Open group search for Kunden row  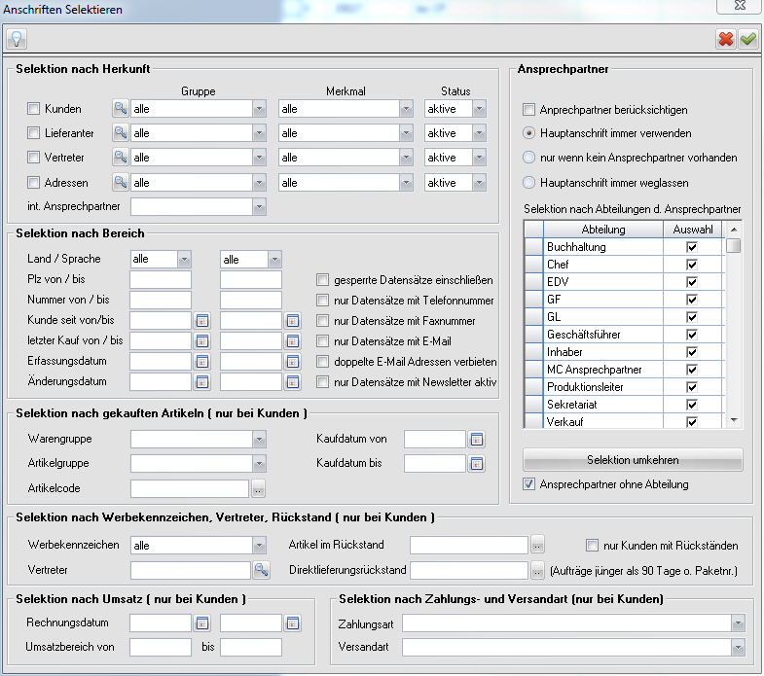pos(120,109)
